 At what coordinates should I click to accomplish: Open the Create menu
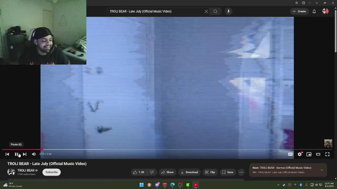299,11
